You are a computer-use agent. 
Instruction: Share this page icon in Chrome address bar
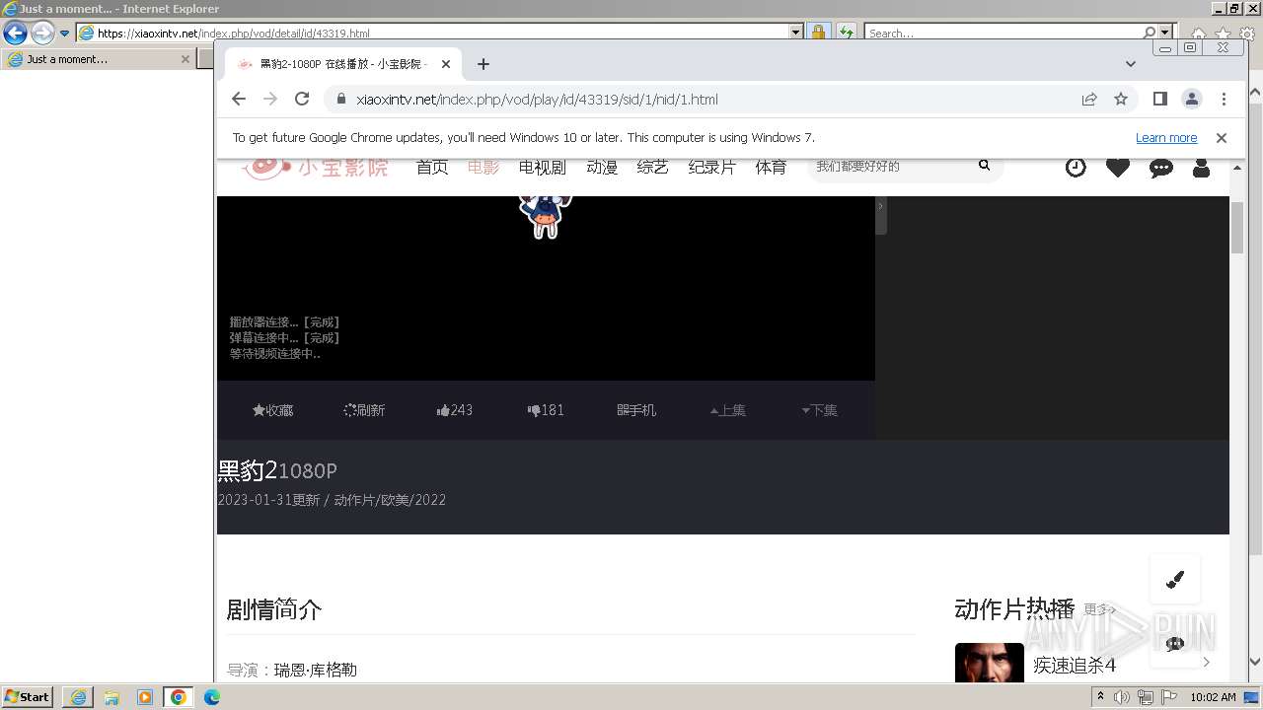[x=1089, y=99]
